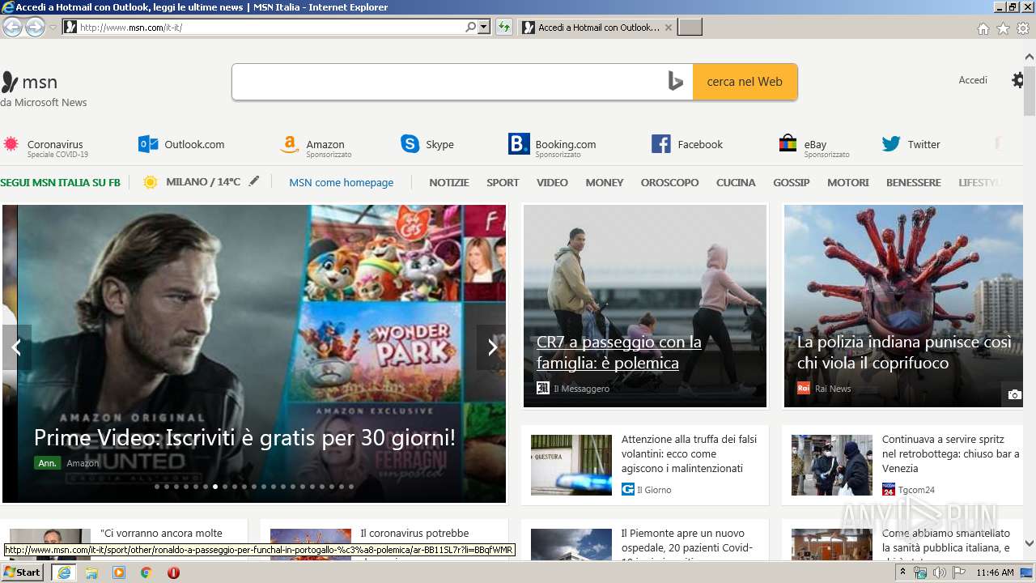Open the Outlook.com shortcut
Screen dimensions: 1036x583
pyautogui.click(x=181, y=144)
